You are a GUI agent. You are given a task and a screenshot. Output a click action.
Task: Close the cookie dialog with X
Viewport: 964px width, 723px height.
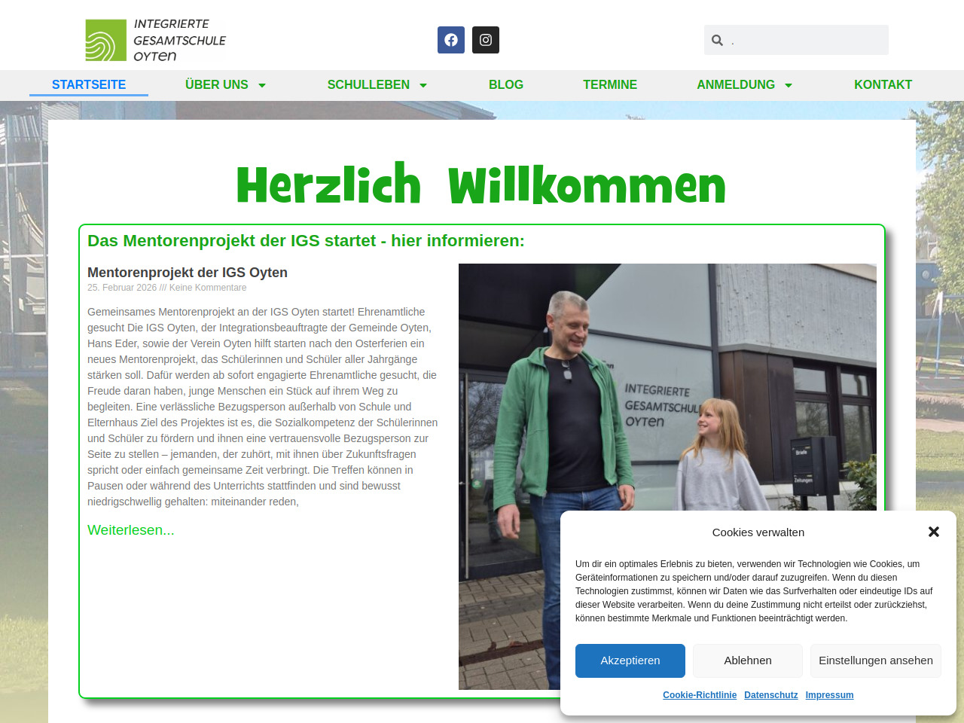click(934, 532)
